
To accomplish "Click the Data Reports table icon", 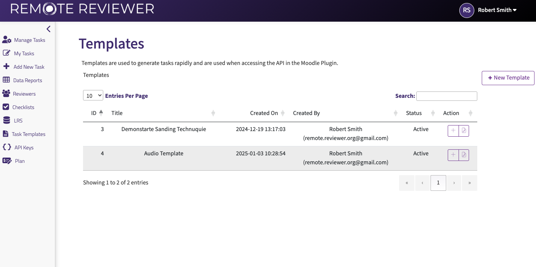I will point(6,80).
